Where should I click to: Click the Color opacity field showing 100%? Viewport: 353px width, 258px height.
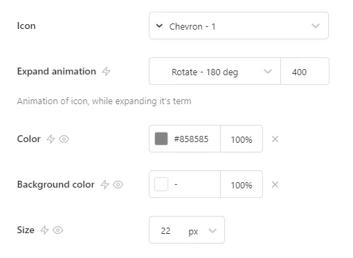242,139
